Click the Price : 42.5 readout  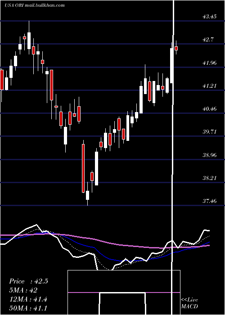(x=28, y=281)
